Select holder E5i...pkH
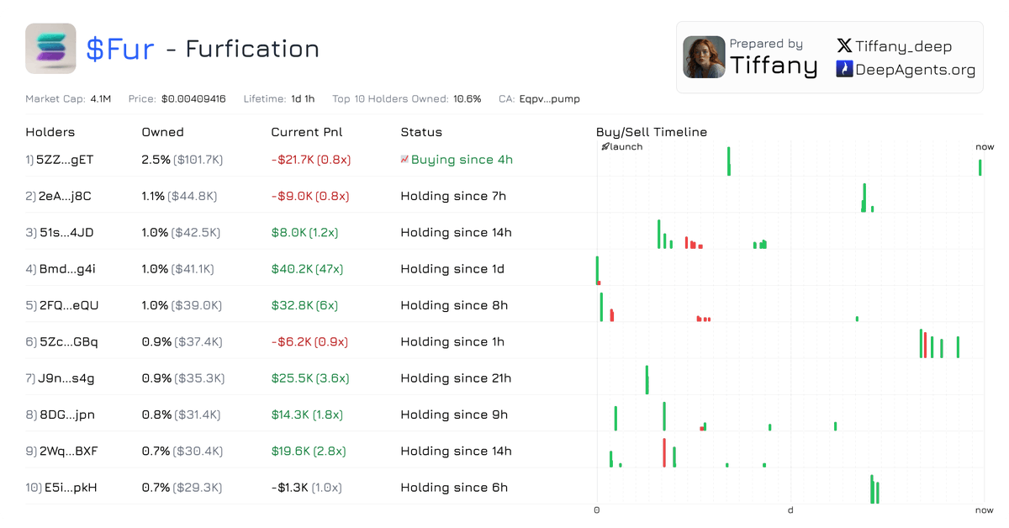1009x528 pixels. [71, 488]
